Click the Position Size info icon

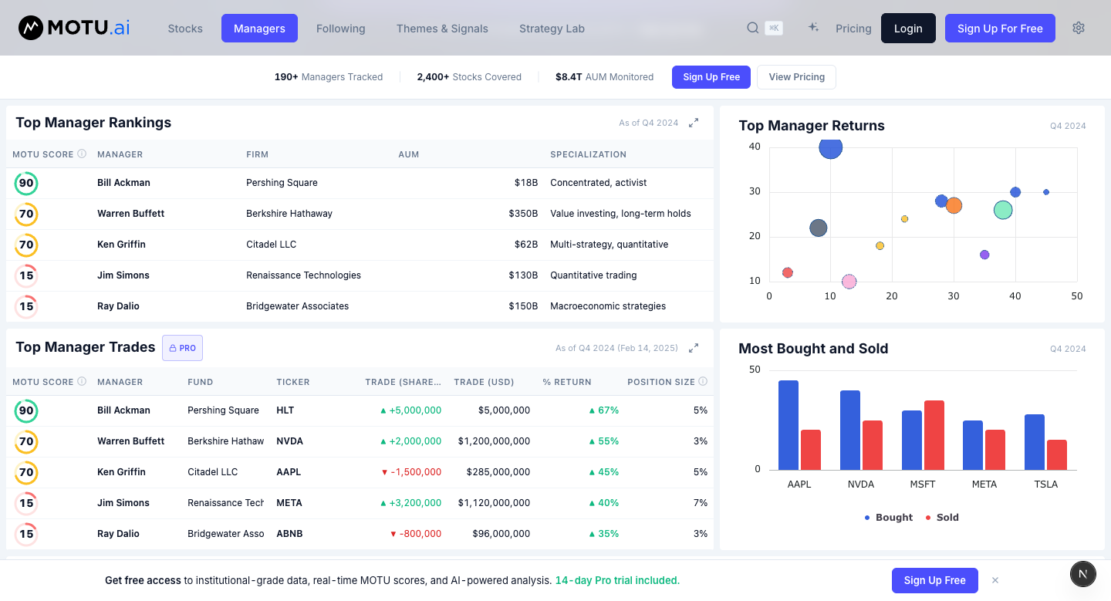tap(702, 382)
